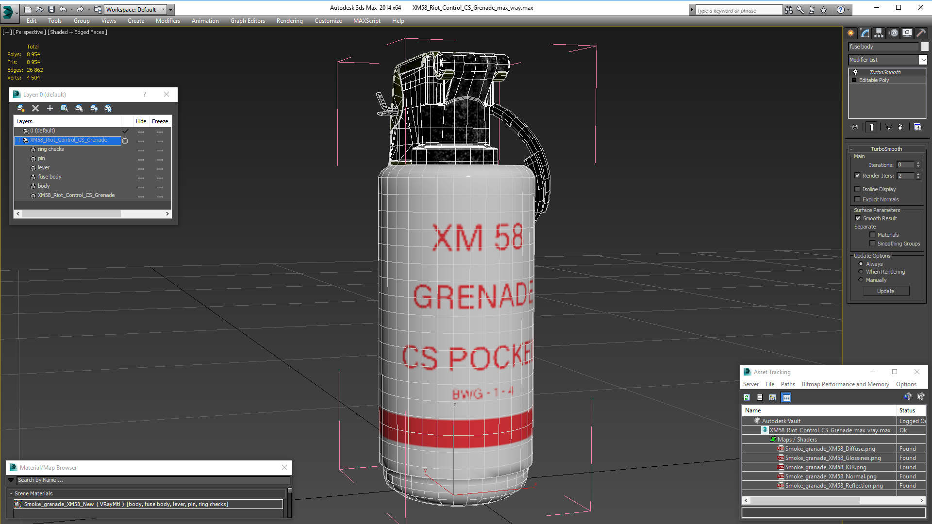Click Delete layer X icon
The width and height of the screenshot is (932, 524).
click(x=35, y=108)
